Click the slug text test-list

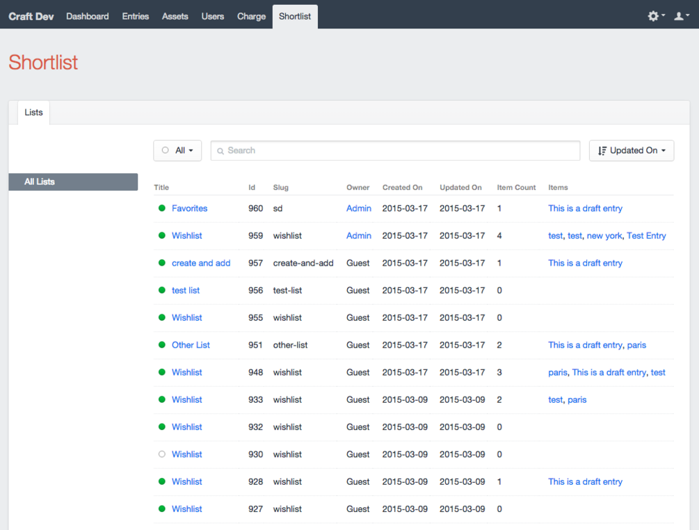click(287, 290)
